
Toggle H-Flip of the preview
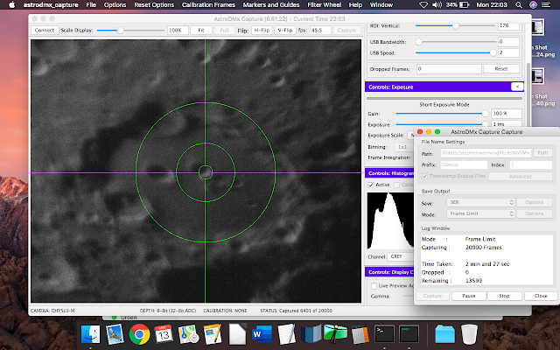point(262,31)
